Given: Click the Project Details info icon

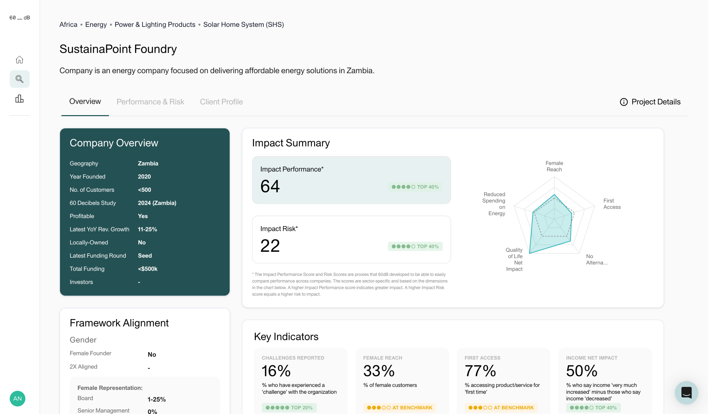Looking at the screenshot, I should [x=624, y=102].
